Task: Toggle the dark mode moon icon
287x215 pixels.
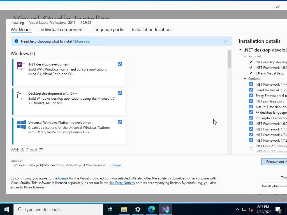Action: click(x=278, y=6)
